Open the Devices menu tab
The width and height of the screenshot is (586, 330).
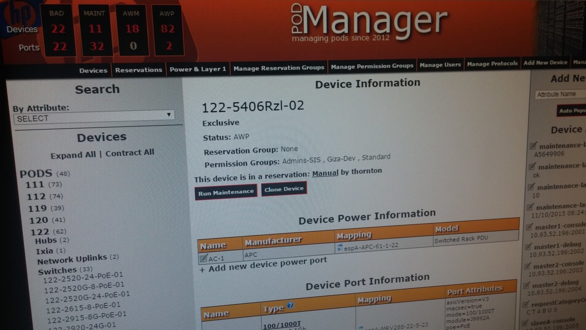click(93, 70)
